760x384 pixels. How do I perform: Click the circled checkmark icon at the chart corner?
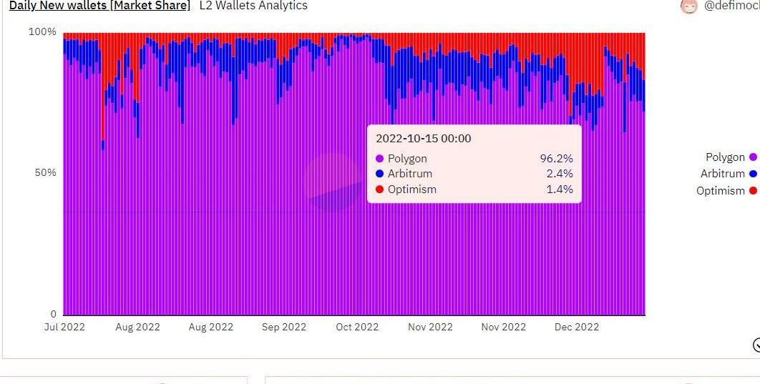point(756,345)
